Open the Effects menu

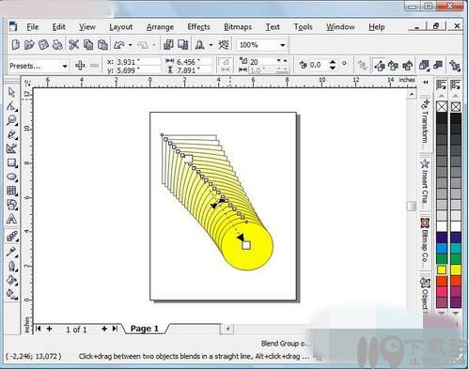click(x=198, y=27)
